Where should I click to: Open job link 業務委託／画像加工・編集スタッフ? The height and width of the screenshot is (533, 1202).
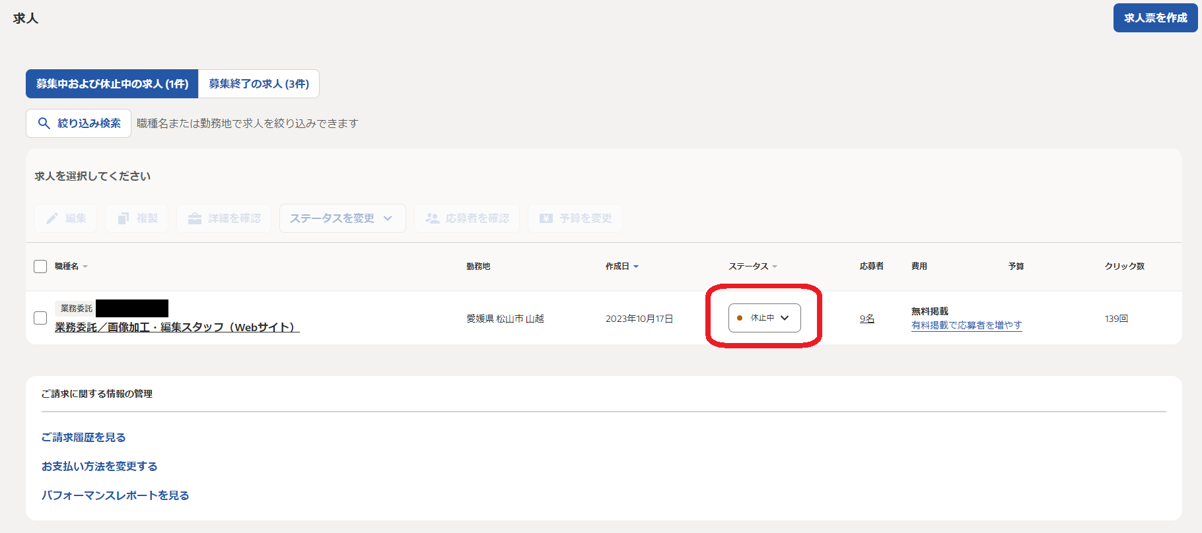177,327
